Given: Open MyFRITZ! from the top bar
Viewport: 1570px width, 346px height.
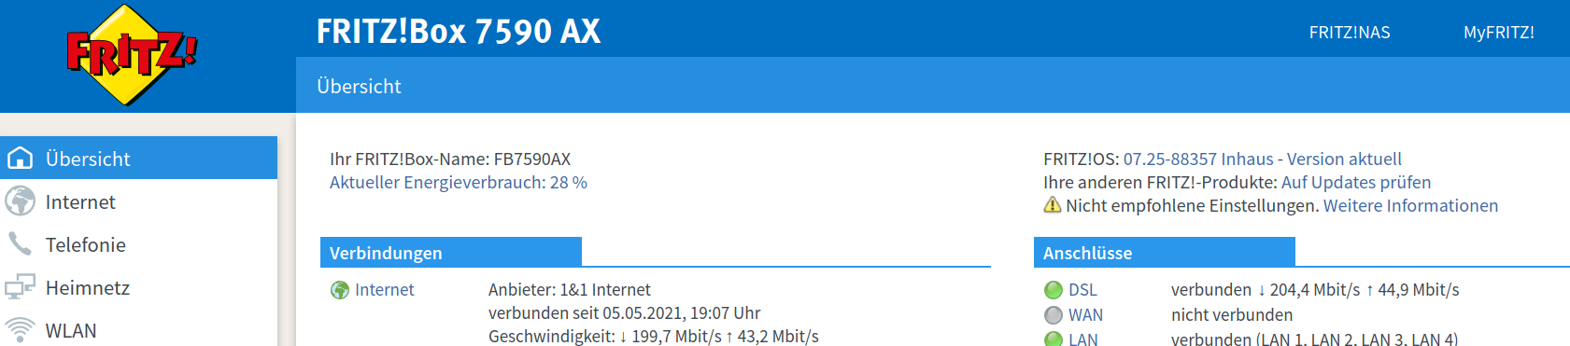Looking at the screenshot, I should click(x=1498, y=33).
